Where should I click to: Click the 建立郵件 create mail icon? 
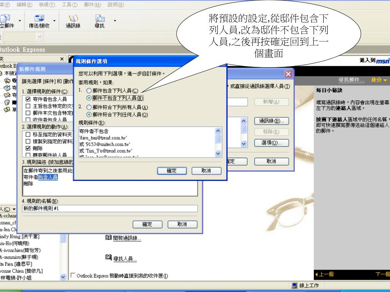pos(6,21)
